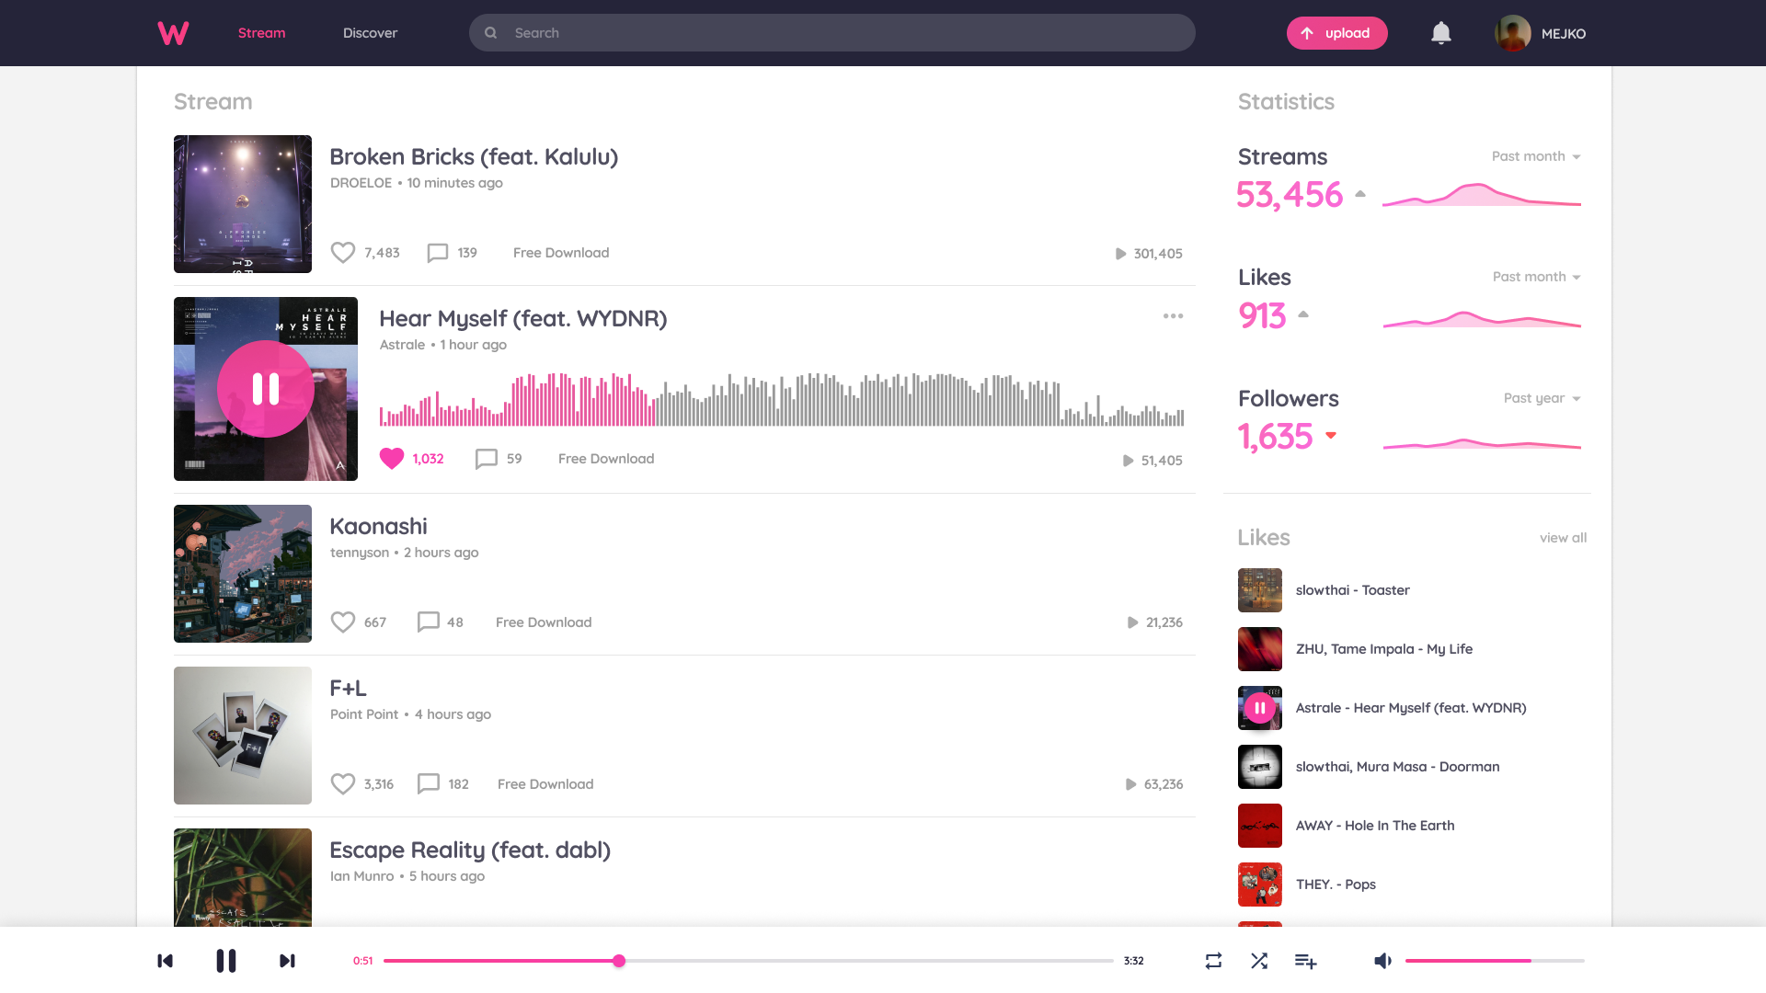
Task: Open the Likes Past month dropdown
Action: tap(1537, 277)
